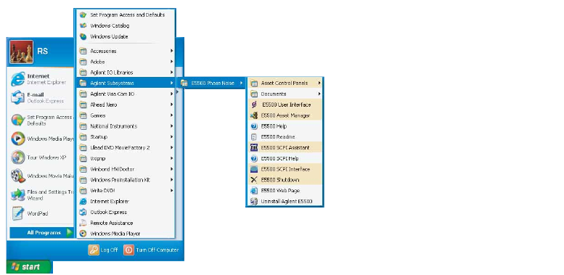The height and width of the screenshot is (275, 564).
Task: Open E5500 SCPI Interface entry
Action: [285, 169]
